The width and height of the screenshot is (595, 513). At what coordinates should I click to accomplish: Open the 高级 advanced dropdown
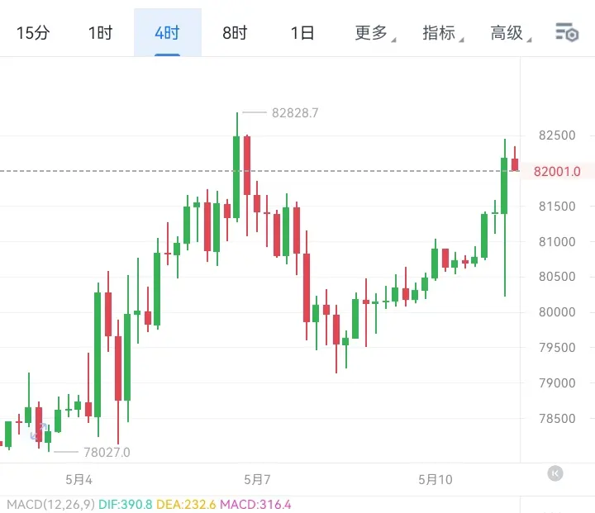510,33
